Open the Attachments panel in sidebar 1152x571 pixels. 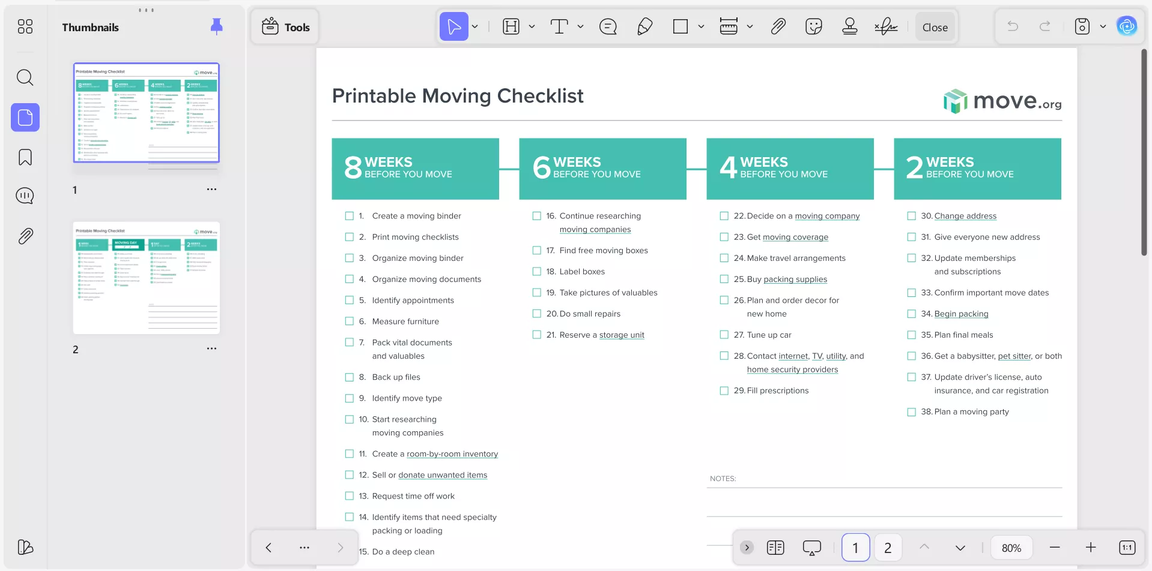pos(25,236)
